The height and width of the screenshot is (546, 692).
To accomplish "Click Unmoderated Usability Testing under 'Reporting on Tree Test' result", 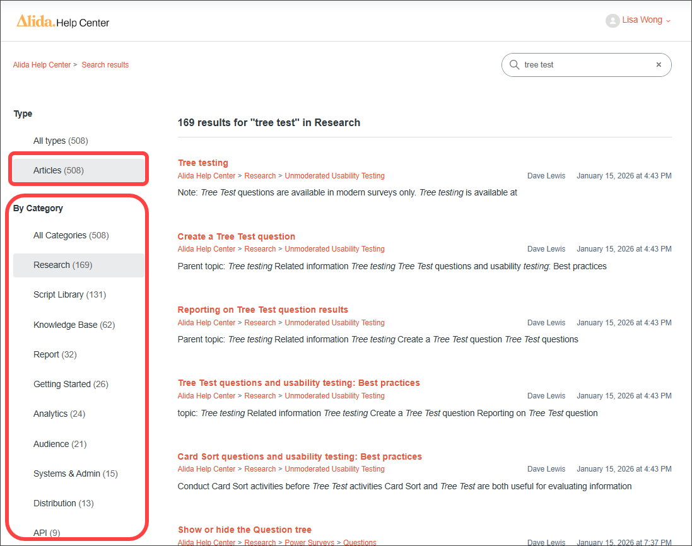I will point(334,322).
